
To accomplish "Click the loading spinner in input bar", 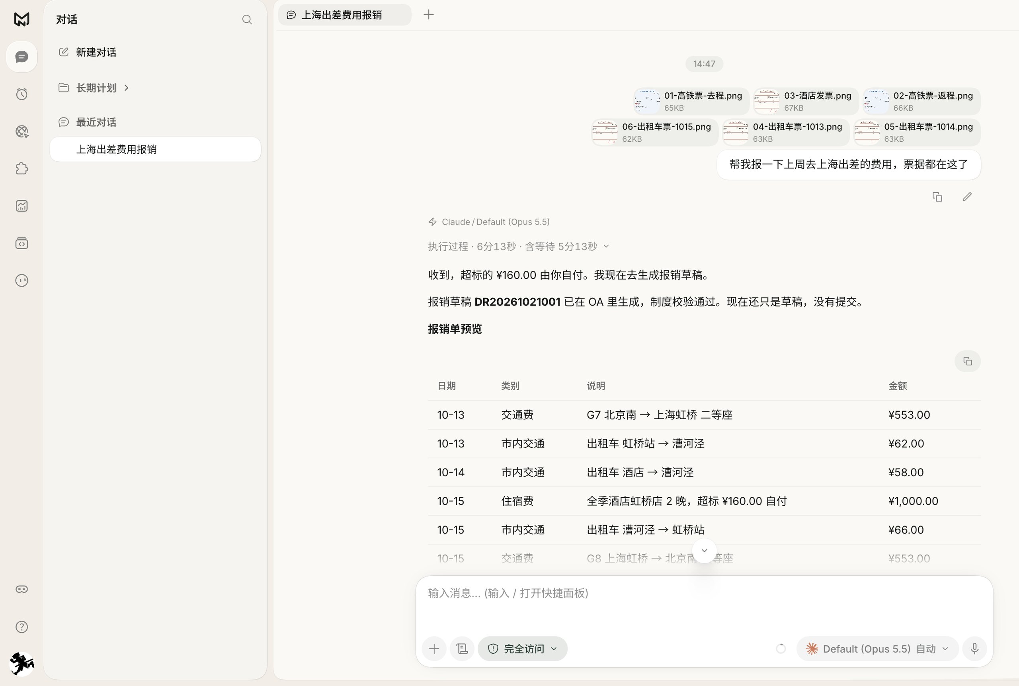I will (x=781, y=648).
